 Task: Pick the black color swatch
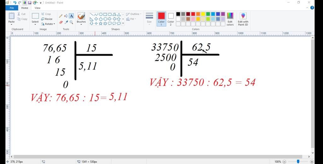point(178,14)
